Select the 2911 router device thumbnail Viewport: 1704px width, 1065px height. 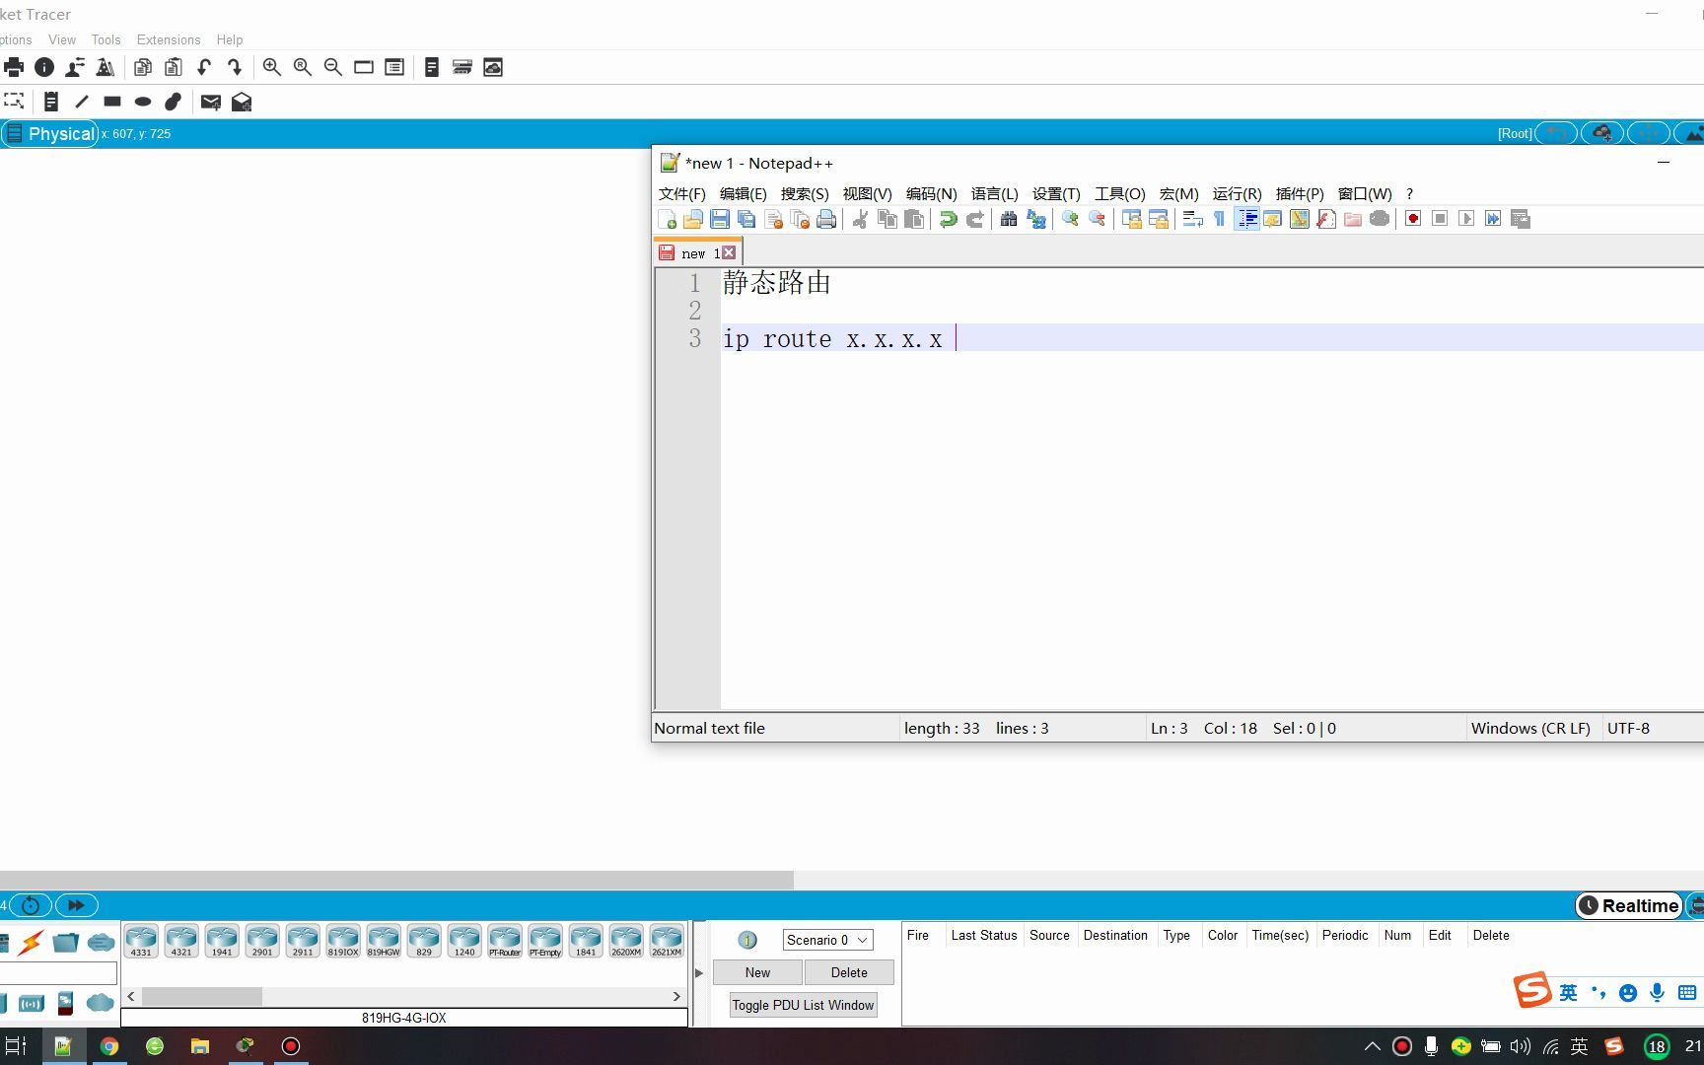302,942
